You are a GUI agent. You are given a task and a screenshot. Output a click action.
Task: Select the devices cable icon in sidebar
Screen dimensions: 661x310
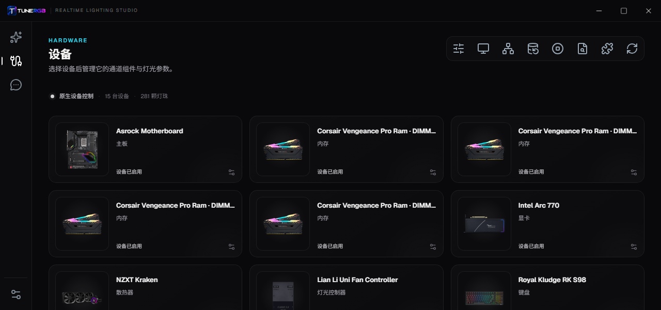click(x=16, y=61)
